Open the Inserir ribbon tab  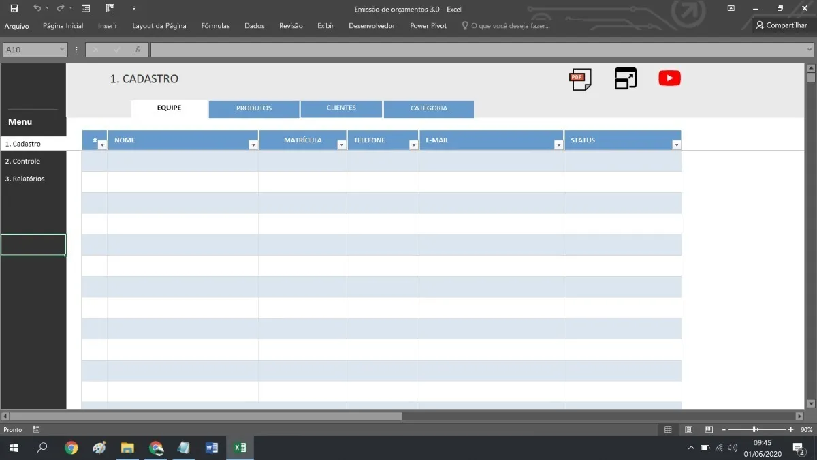click(108, 26)
